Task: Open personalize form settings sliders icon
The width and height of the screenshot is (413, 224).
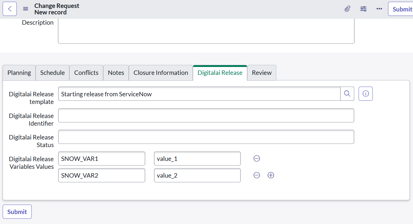Action: coord(363,9)
